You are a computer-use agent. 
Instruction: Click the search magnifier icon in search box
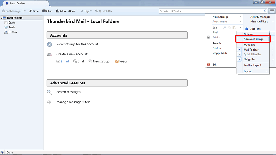(x=265, y=11)
